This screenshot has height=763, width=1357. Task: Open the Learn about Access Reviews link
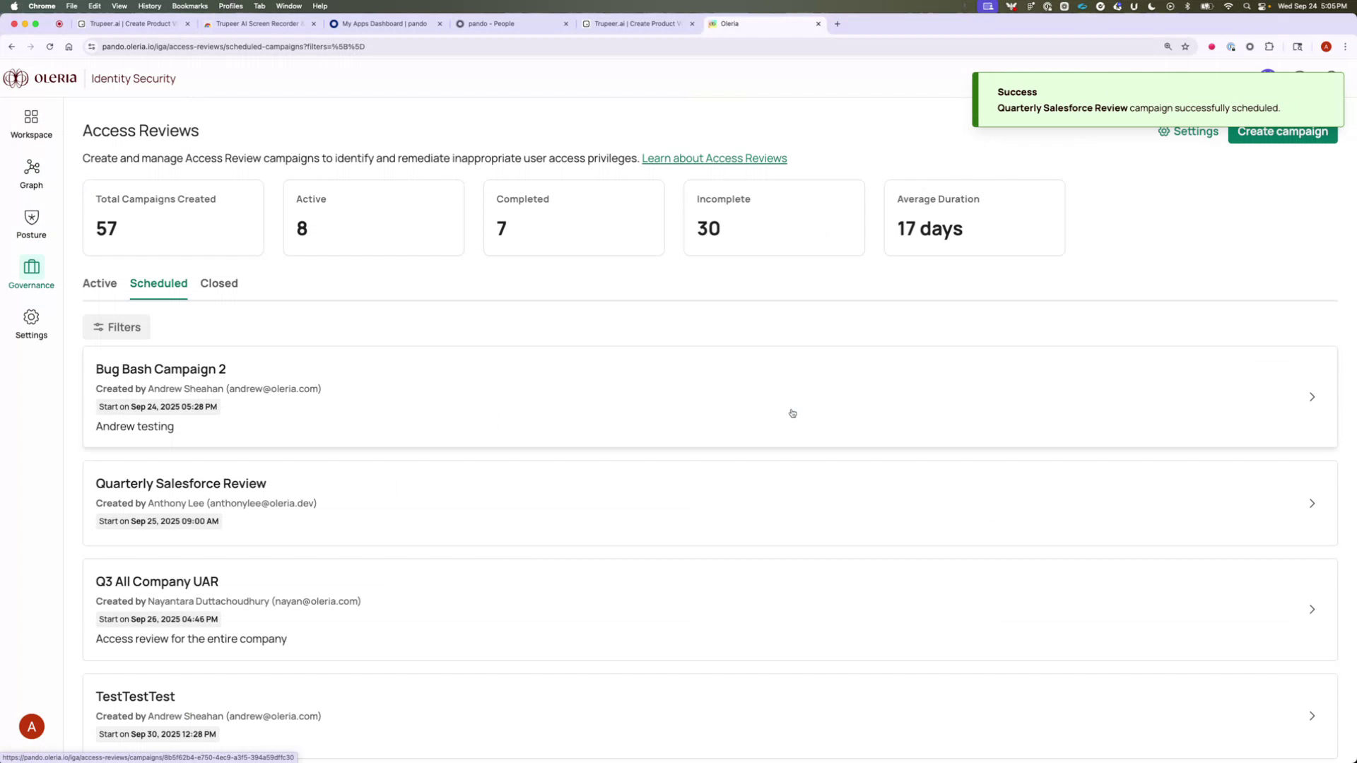tap(713, 158)
